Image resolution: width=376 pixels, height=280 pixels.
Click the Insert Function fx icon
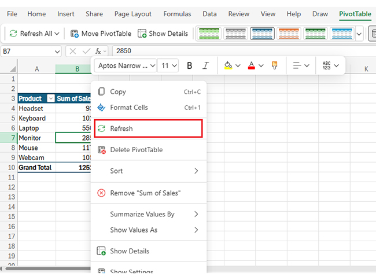coord(98,51)
